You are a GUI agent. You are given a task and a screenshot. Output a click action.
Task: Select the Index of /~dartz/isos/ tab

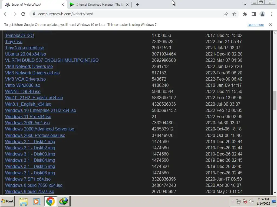tap(34, 5)
